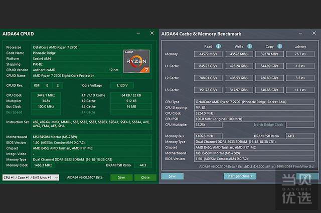This screenshot has height=213, width=321.
Task: Click the L1 Cache latency 1.2 ns
Action: [x=300, y=66]
